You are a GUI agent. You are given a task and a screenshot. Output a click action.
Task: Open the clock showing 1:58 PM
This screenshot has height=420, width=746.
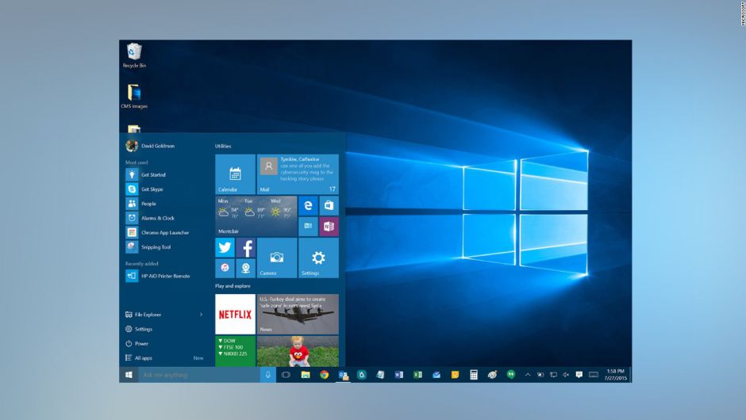coord(615,375)
